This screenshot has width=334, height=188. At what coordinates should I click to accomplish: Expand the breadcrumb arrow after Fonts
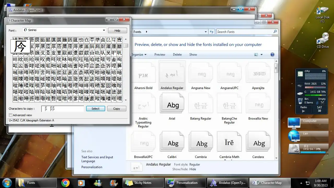coord(146,32)
